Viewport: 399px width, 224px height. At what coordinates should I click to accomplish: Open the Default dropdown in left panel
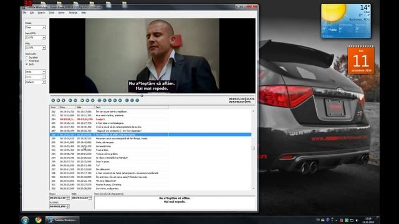36,82
